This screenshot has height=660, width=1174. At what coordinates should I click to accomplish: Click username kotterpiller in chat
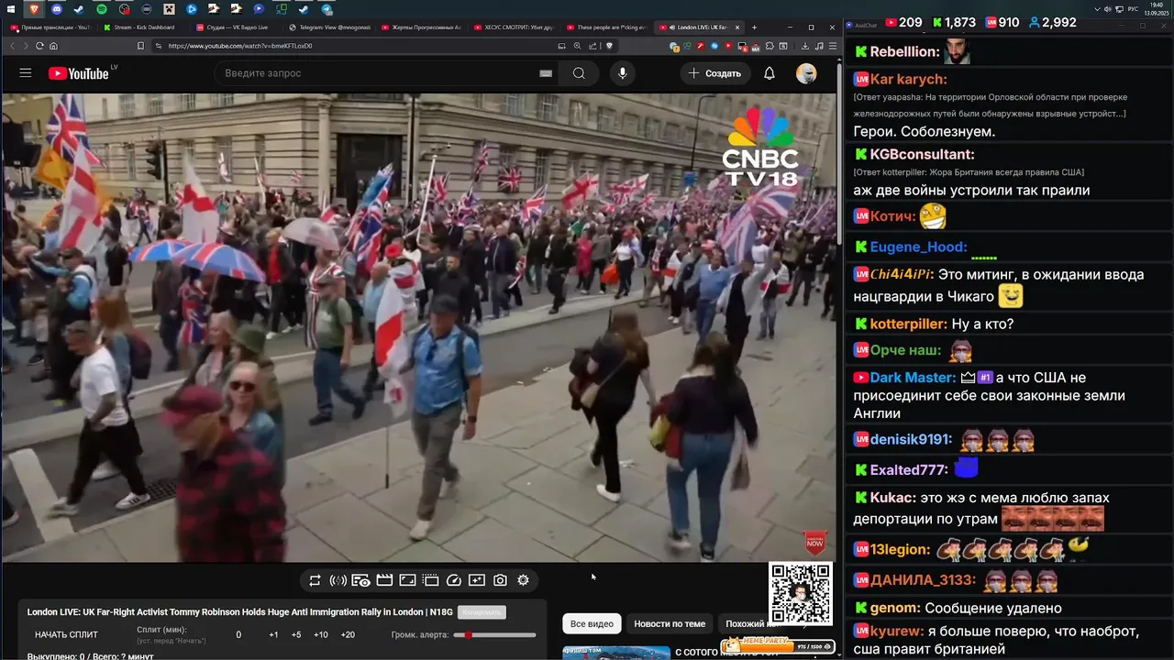908,324
